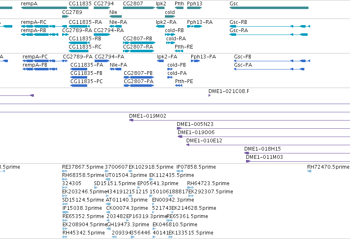Click the Ptth-RE transcript
Viewport: 350px width, 239px height.
tap(179, 51)
